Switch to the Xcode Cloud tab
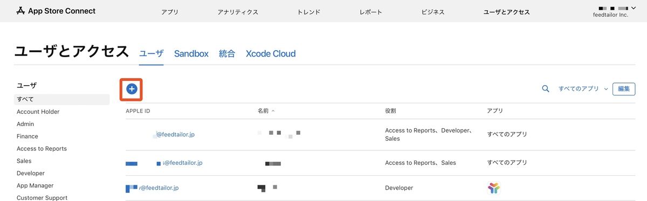 pyautogui.click(x=271, y=54)
